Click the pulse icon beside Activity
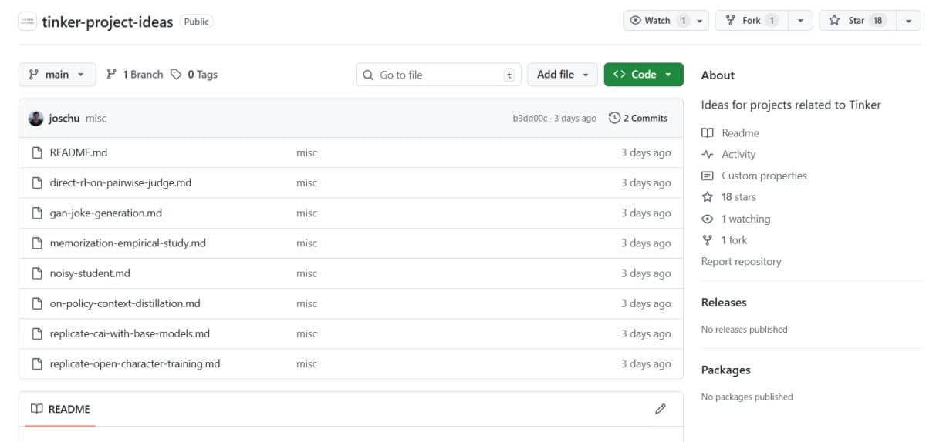926x442 pixels. click(x=708, y=155)
